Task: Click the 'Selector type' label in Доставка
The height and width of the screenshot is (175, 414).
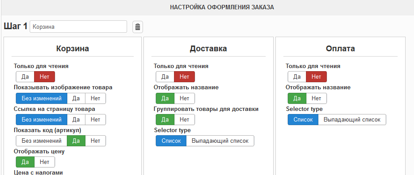Action: [172, 130]
